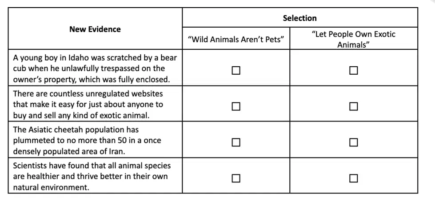Select Asiatic cheetah row under "Wild Animals Aren't Pets"
This screenshot has width=435, height=198.
[x=236, y=142]
